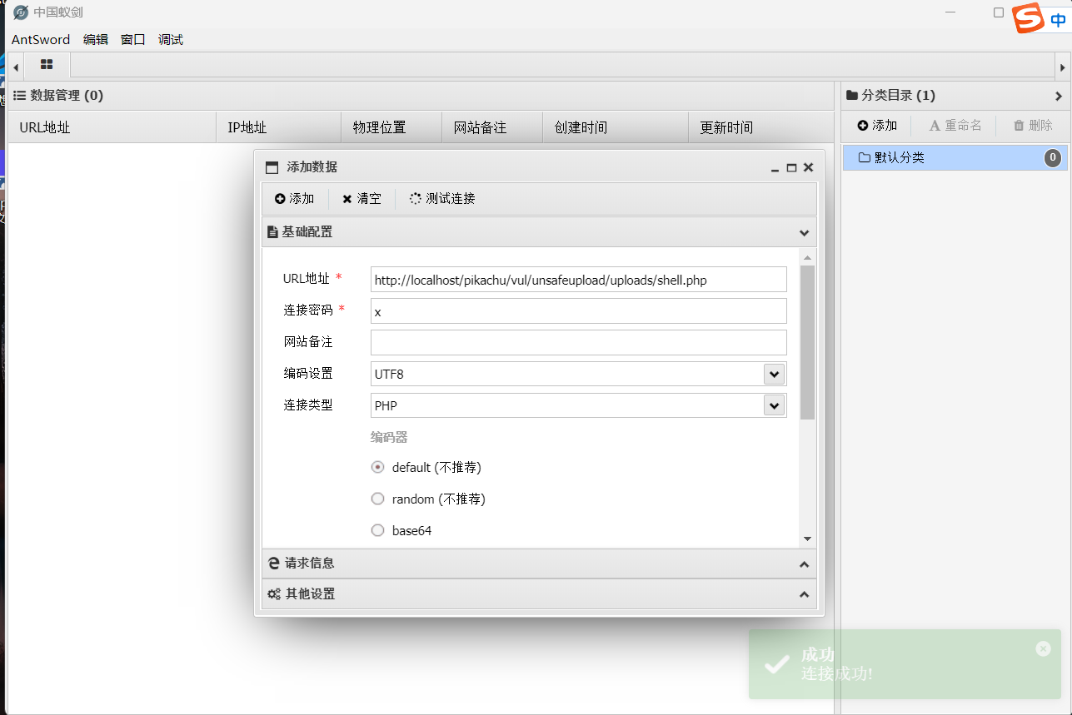The height and width of the screenshot is (715, 1072).
Task: Click the 分类目录 folder icon
Action: point(852,96)
